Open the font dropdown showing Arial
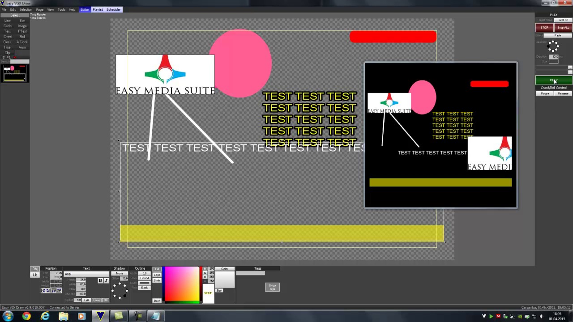The image size is (573, 322). (x=86, y=274)
